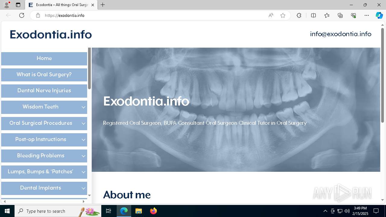Go to the Home menu item

point(44,58)
